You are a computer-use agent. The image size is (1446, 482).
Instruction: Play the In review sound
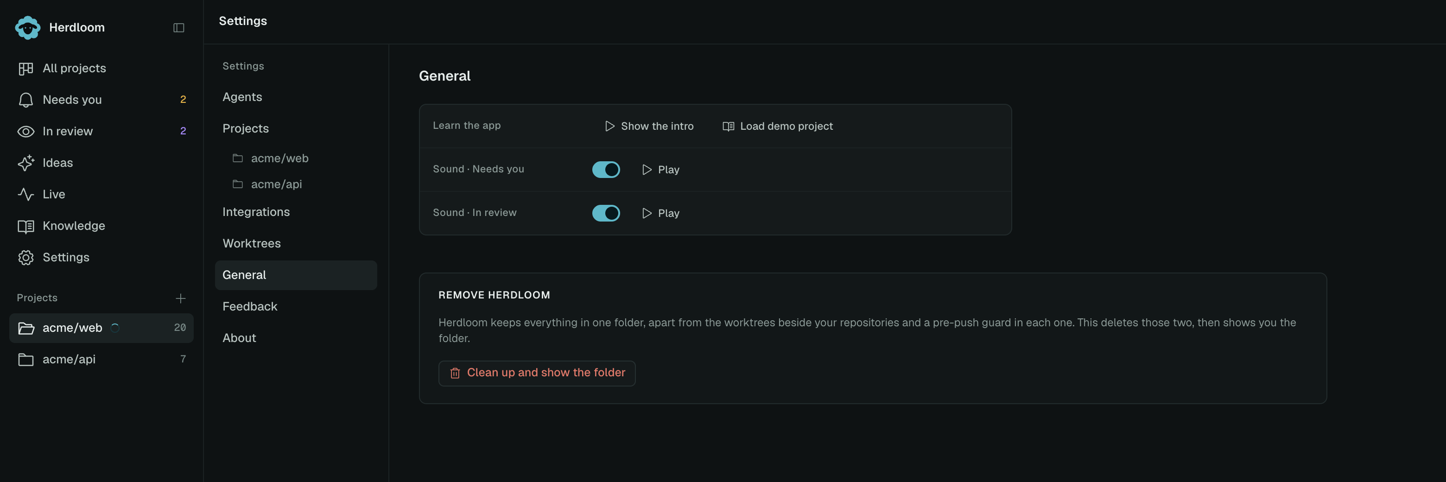click(x=660, y=213)
